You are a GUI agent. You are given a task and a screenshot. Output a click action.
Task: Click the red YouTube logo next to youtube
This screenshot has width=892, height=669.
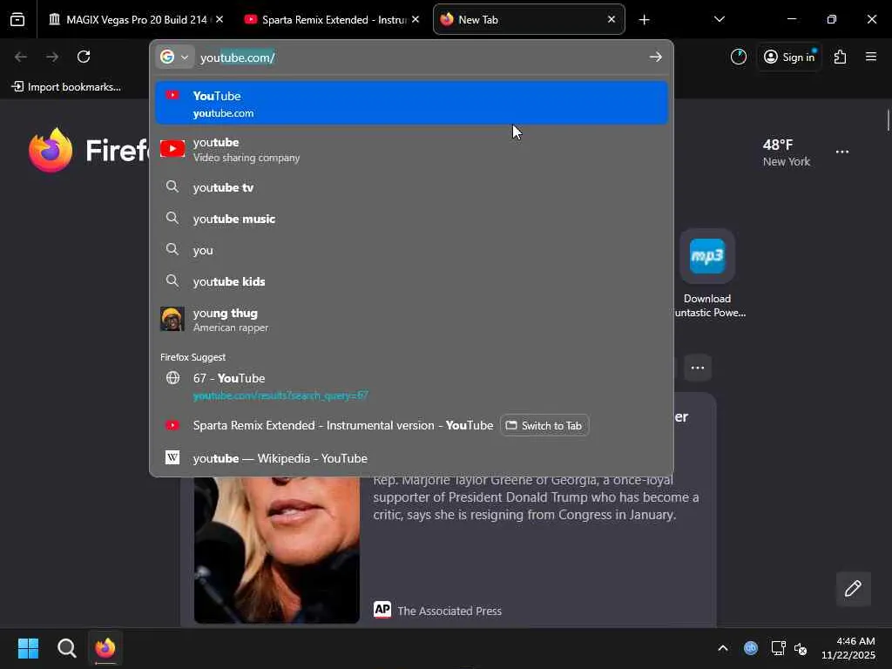pyautogui.click(x=172, y=148)
